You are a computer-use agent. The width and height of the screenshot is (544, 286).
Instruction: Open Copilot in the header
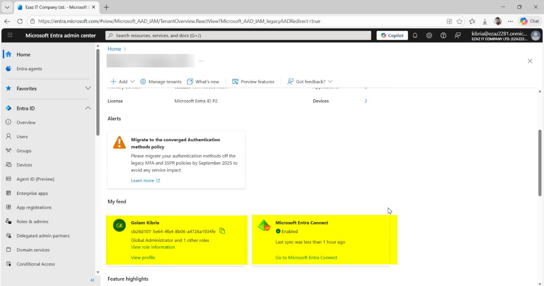click(392, 36)
